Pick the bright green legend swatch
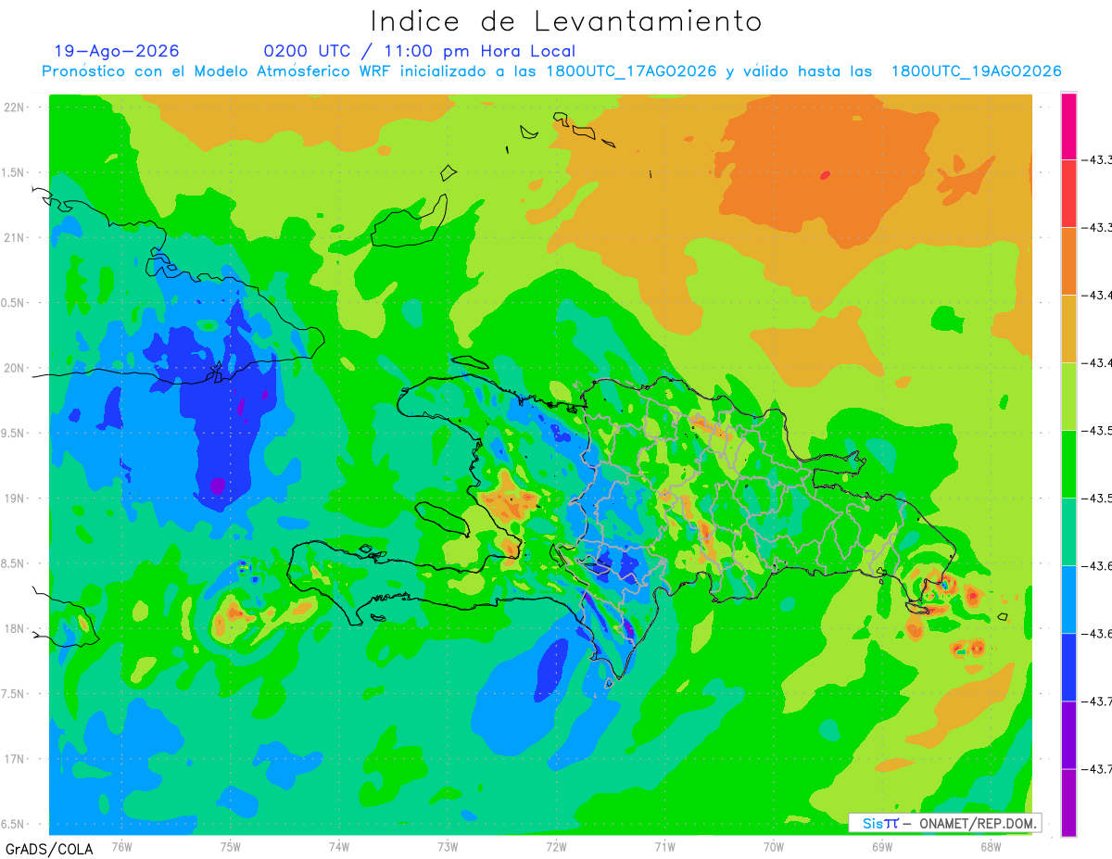1112x859 pixels. coord(1068,464)
